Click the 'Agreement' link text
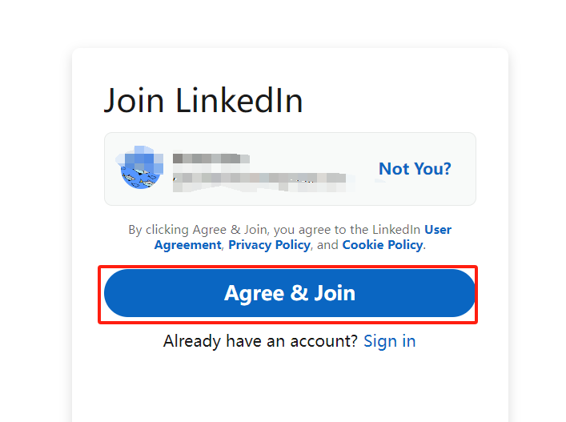The width and height of the screenshot is (566, 422). pyautogui.click(x=187, y=245)
